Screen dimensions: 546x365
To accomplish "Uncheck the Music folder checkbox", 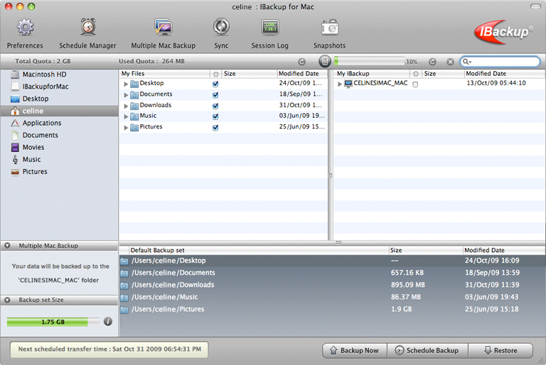I will pyautogui.click(x=215, y=116).
